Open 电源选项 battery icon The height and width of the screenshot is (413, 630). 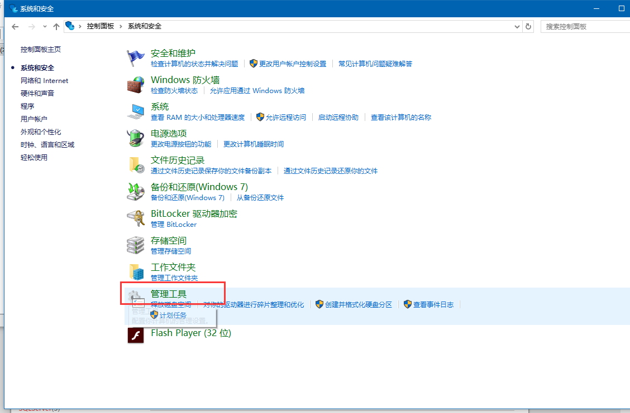pyautogui.click(x=135, y=138)
